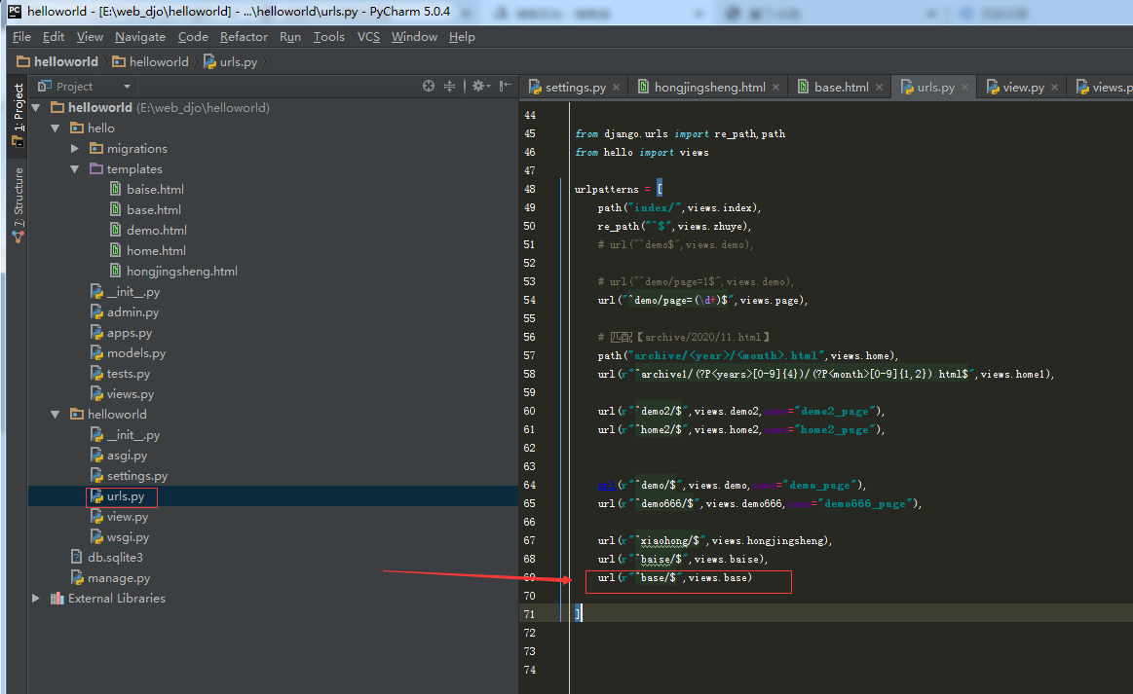The height and width of the screenshot is (694, 1133).
Task: Open the Refactor menu
Action: click(x=244, y=37)
